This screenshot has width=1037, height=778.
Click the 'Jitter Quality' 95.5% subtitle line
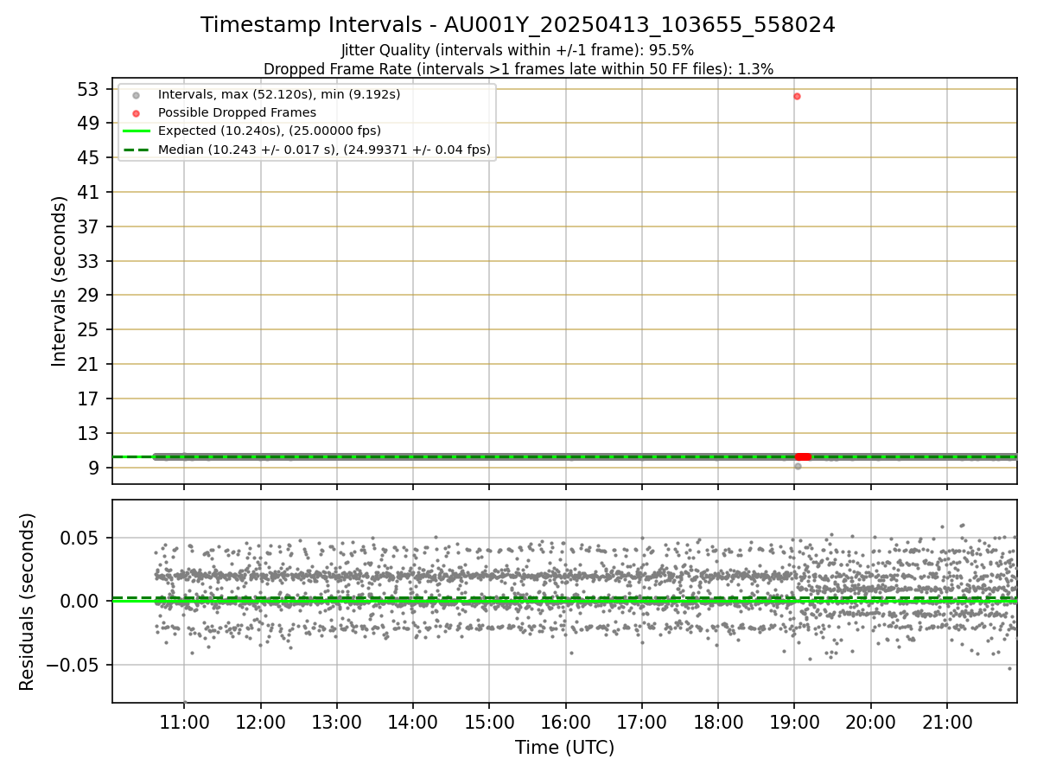coord(518,50)
